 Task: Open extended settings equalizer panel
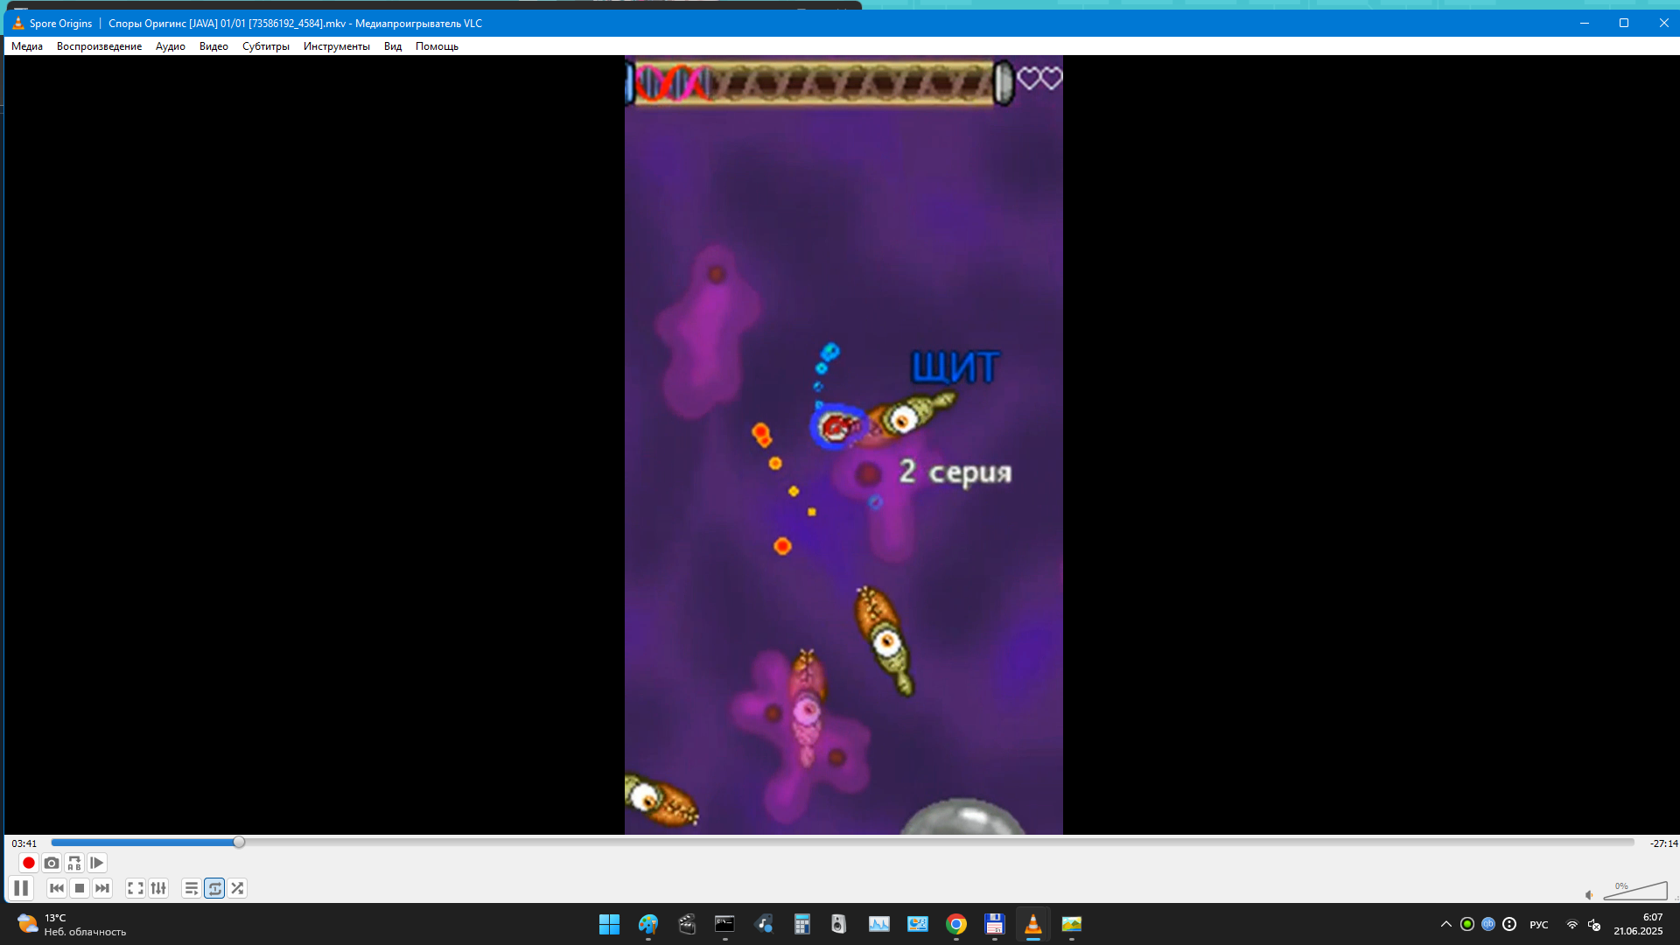(158, 888)
